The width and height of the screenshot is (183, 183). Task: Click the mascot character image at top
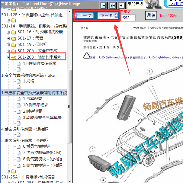pyautogui.click(x=153, y=4)
